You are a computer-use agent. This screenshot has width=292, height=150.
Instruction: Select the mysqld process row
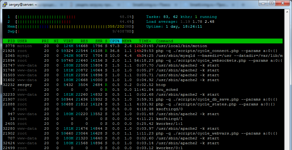coord(143,56)
